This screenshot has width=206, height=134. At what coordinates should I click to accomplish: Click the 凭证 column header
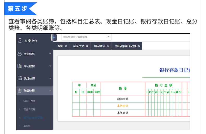coord(93,85)
